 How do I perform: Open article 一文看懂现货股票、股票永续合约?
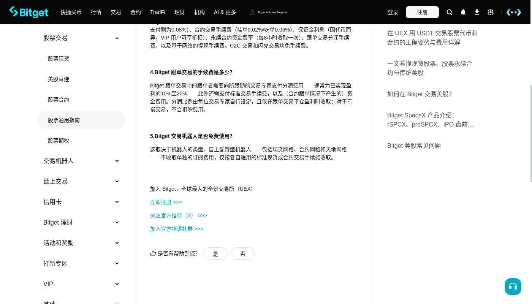430,68
